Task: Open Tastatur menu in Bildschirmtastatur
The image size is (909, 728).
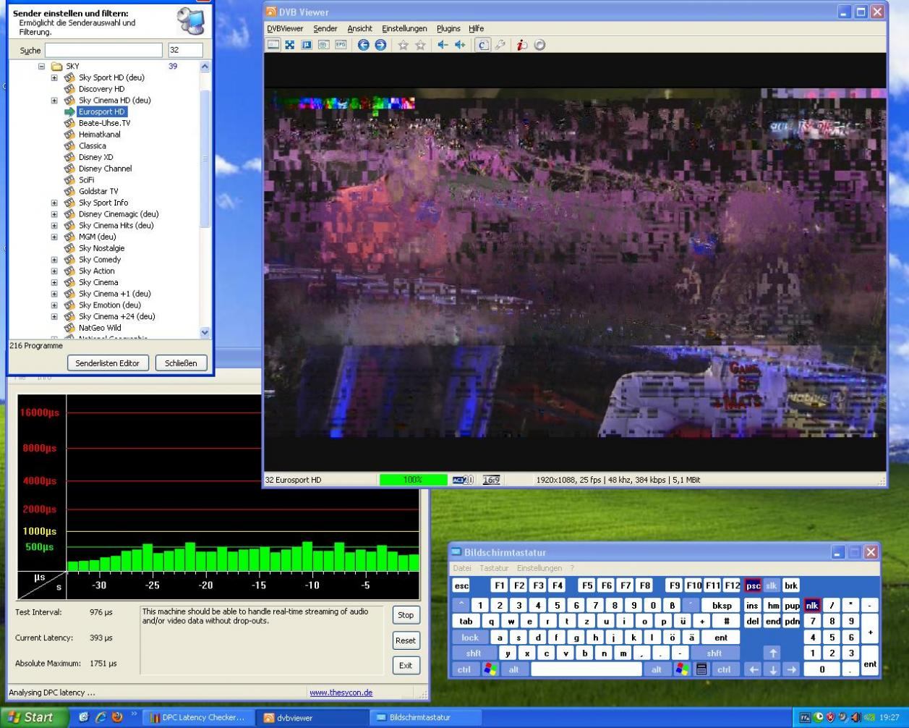Action: tap(494, 568)
